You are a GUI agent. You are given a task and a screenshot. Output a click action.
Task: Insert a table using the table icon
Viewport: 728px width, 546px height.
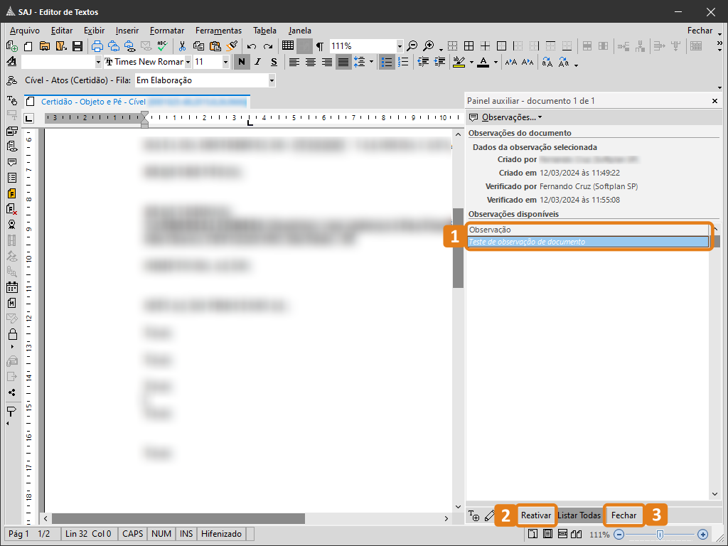tap(287, 46)
